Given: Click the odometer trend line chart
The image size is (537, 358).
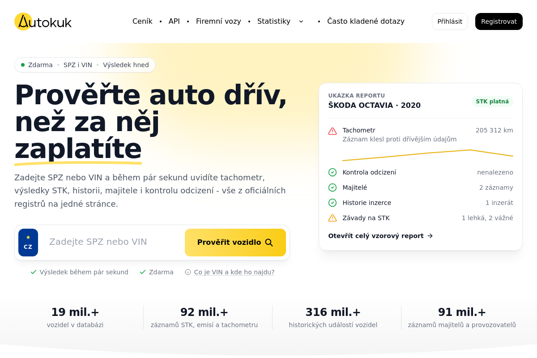Looking at the screenshot, I should coord(428,155).
